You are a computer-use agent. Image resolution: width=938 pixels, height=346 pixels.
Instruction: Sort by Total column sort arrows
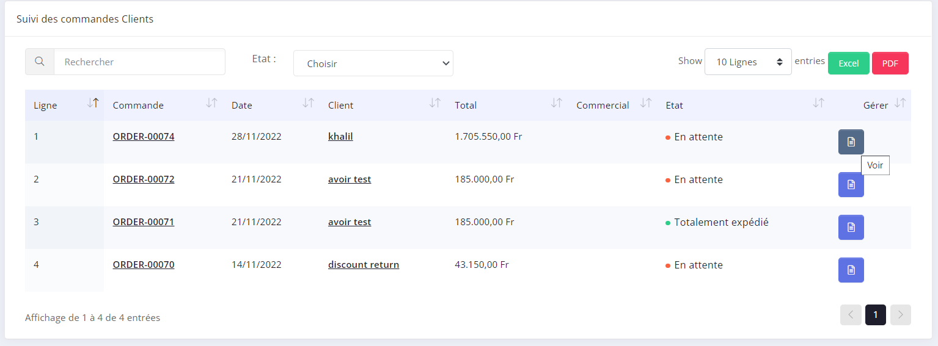point(556,103)
